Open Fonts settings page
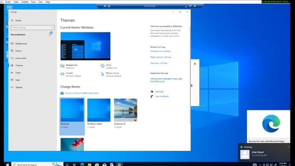Image resolution: width=295 pixels, height=166 pixels. click(18, 73)
